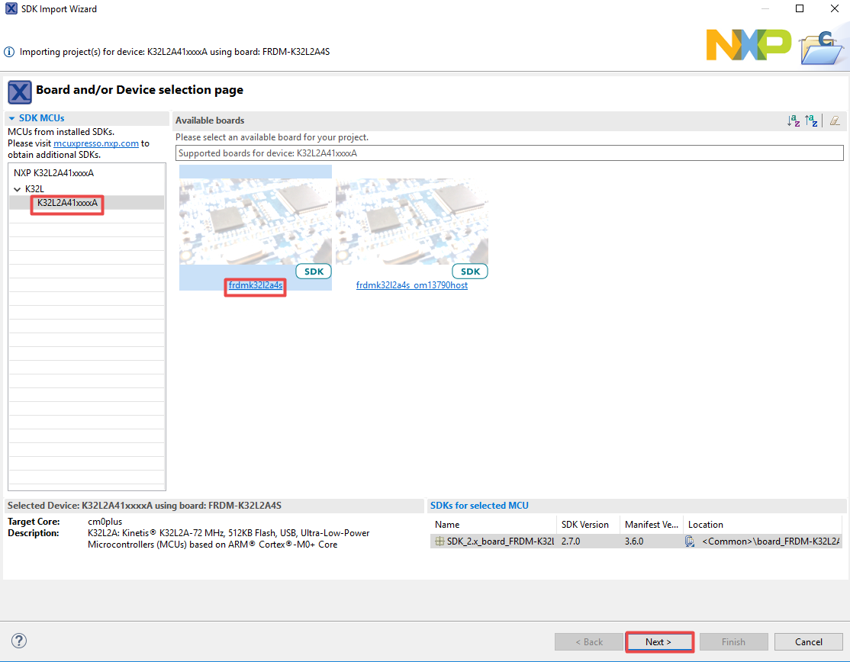Select the SDK_2.x_board_FRDM-K32L row name
The height and width of the screenshot is (662, 850).
(x=501, y=541)
